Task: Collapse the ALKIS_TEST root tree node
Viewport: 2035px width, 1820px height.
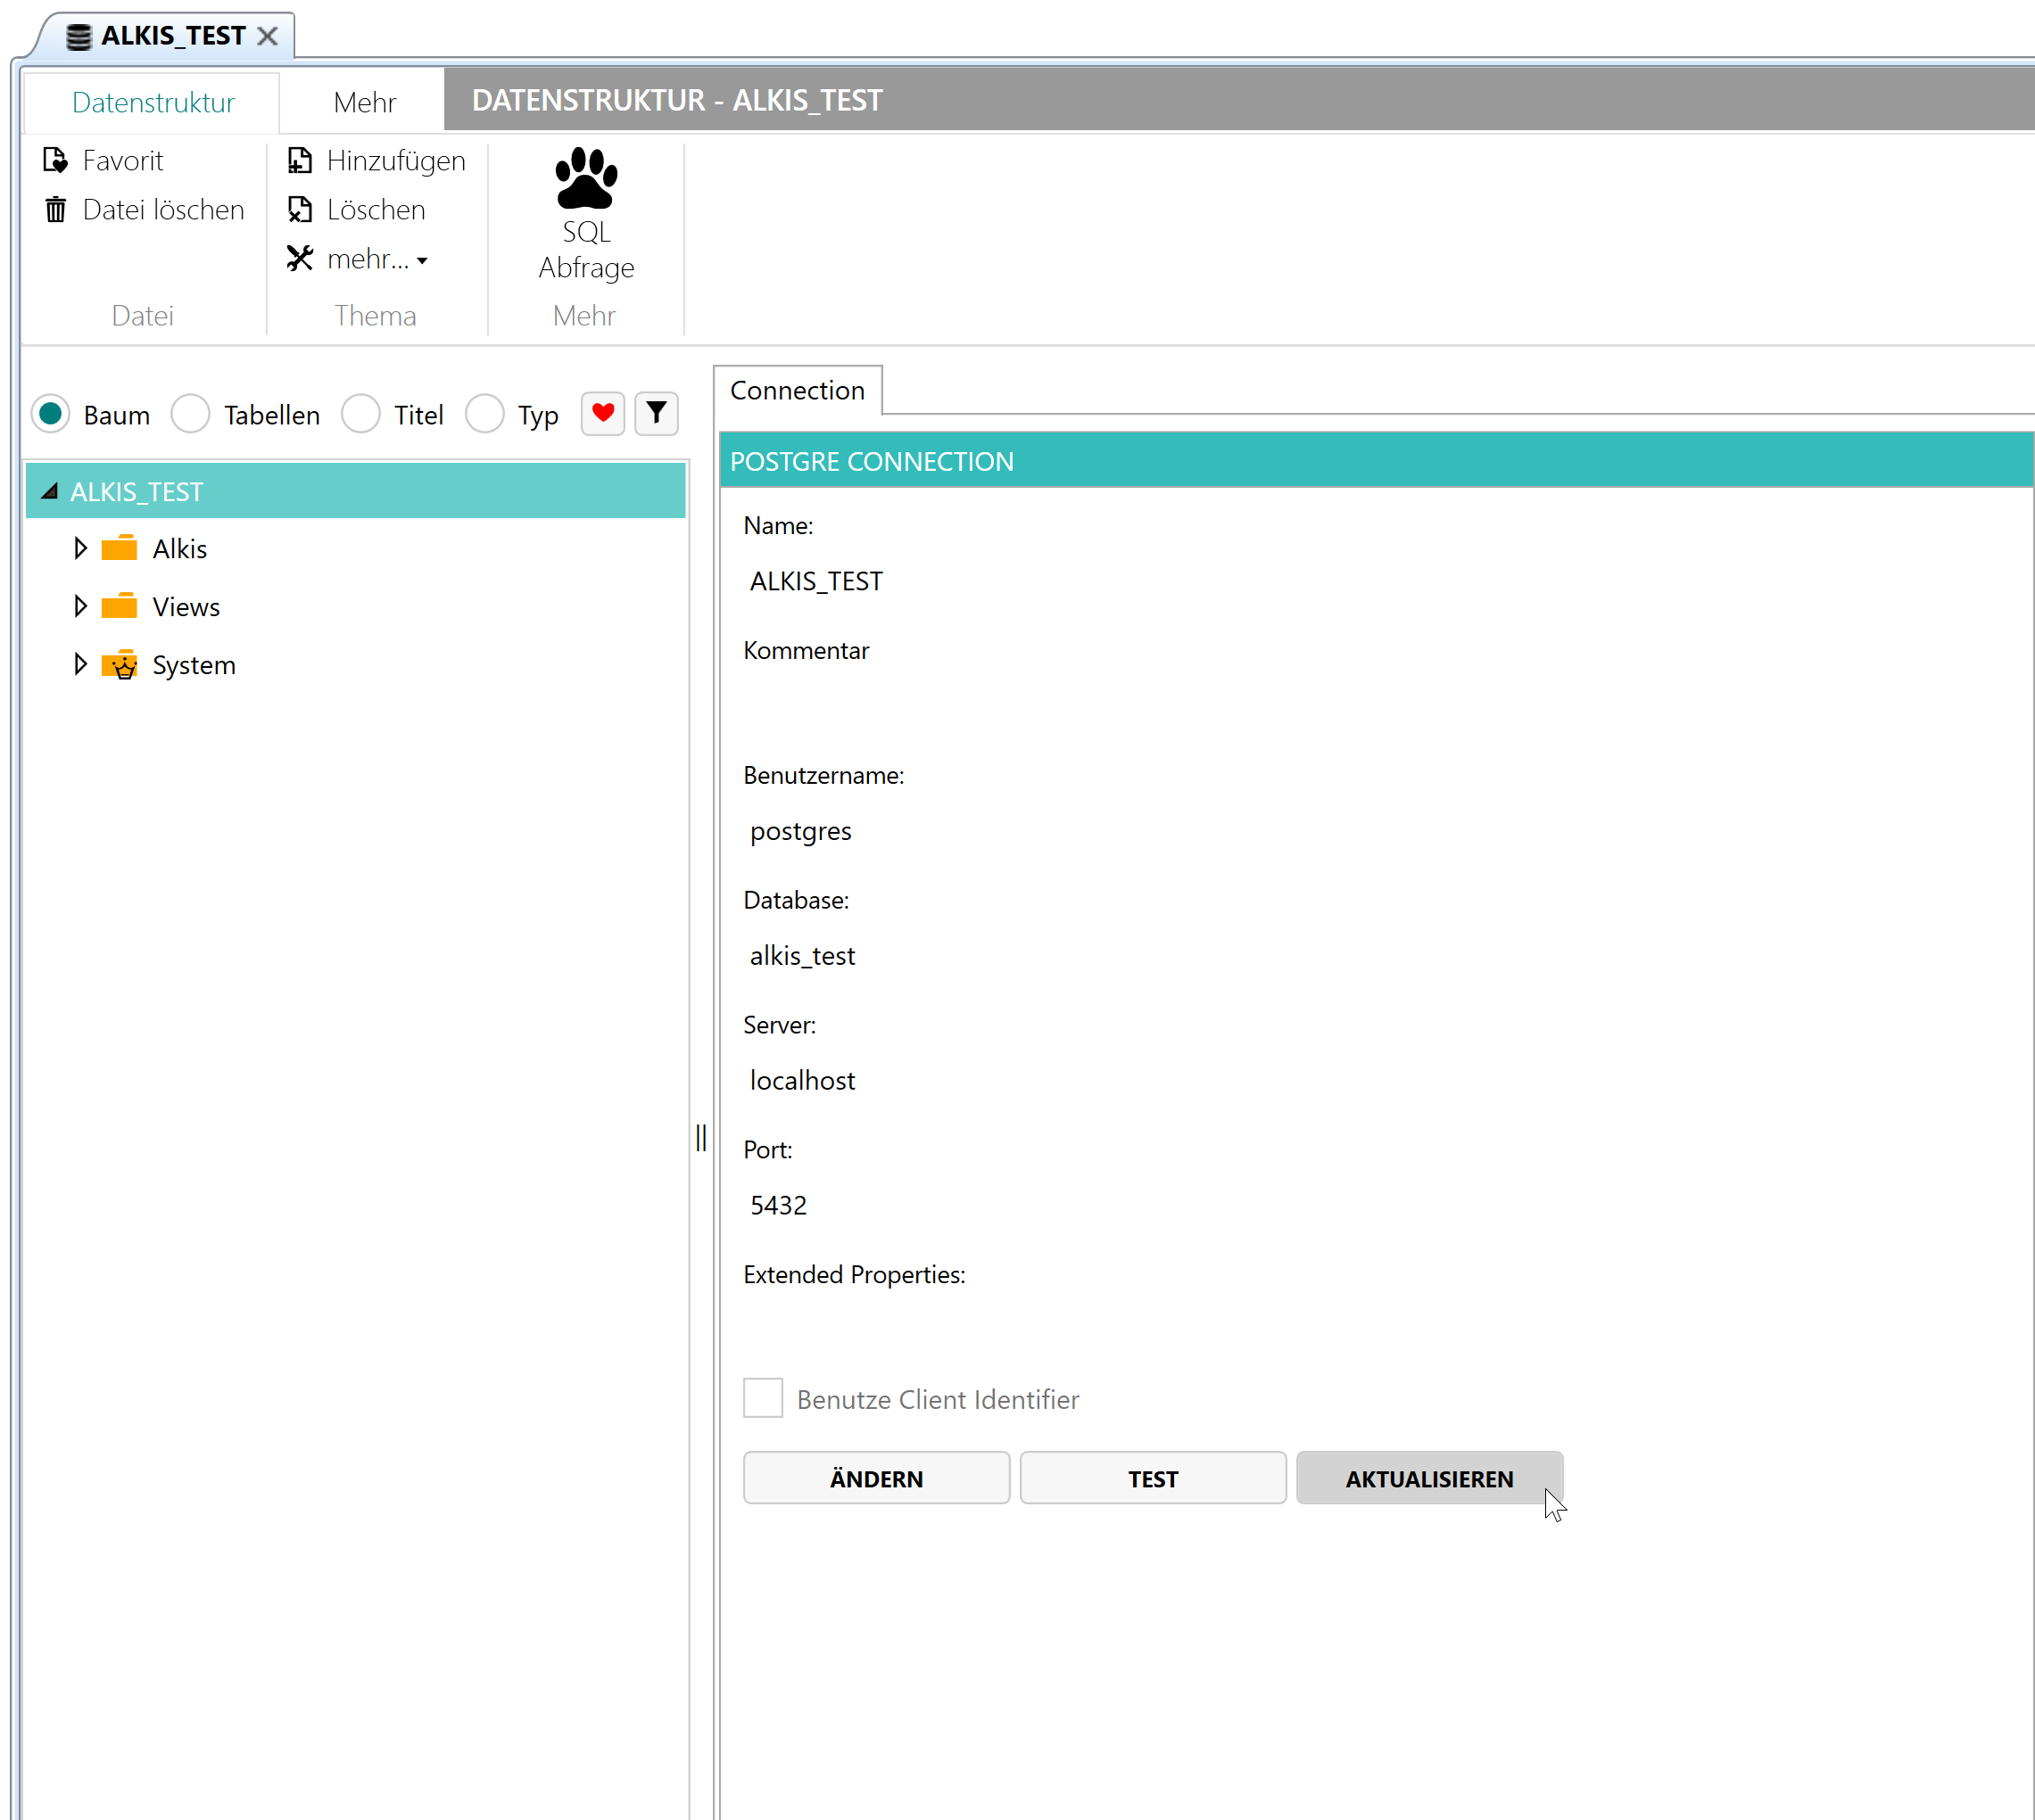Action: tap(49, 491)
